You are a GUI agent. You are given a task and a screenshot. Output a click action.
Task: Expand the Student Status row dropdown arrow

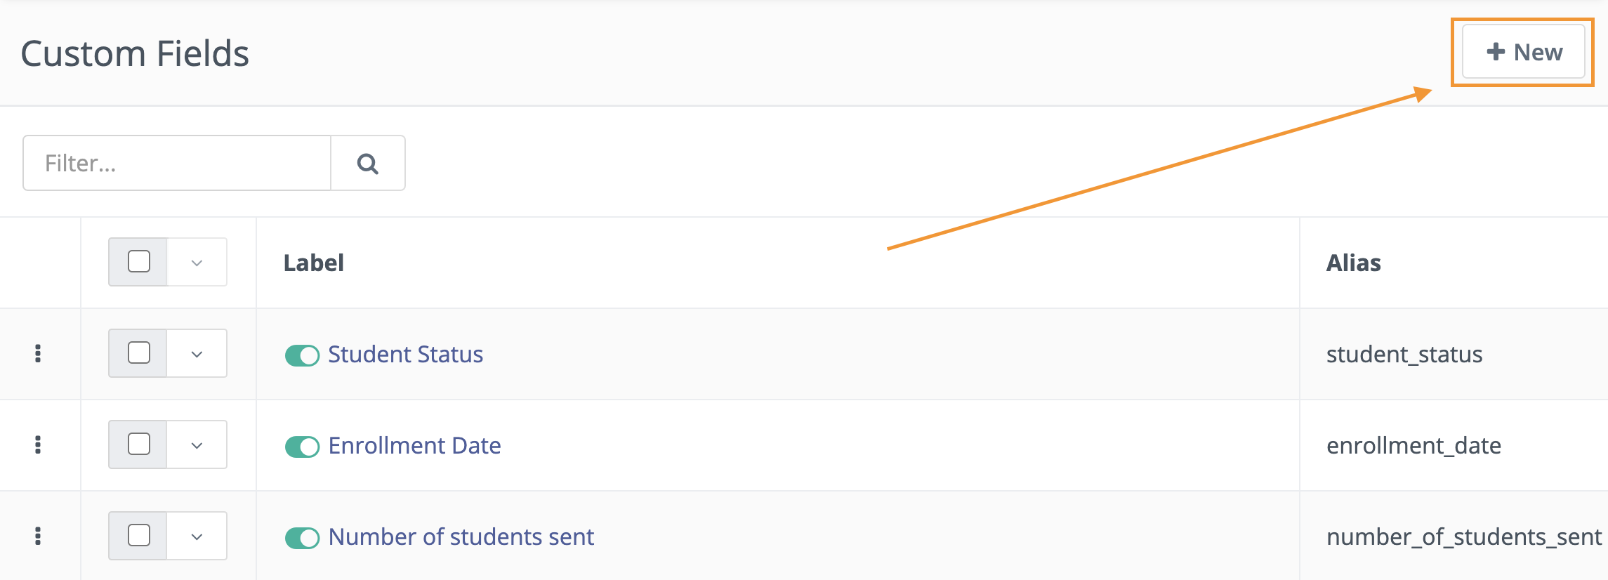[x=197, y=354]
